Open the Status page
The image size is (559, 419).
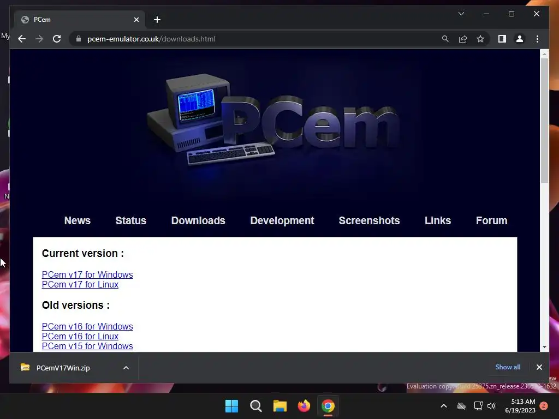click(x=131, y=220)
